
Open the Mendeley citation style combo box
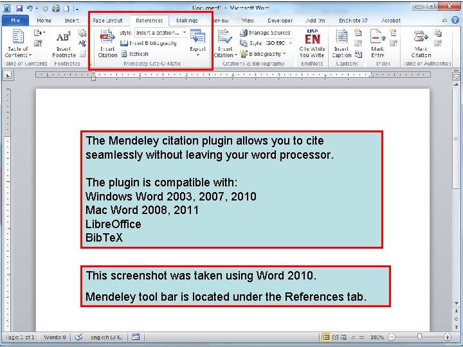(x=161, y=33)
